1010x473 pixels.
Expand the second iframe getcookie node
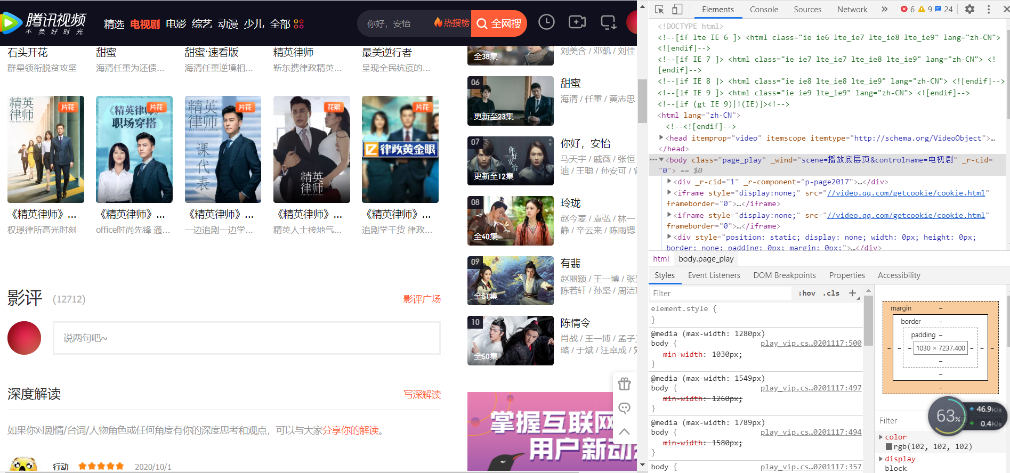tap(669, 215)
